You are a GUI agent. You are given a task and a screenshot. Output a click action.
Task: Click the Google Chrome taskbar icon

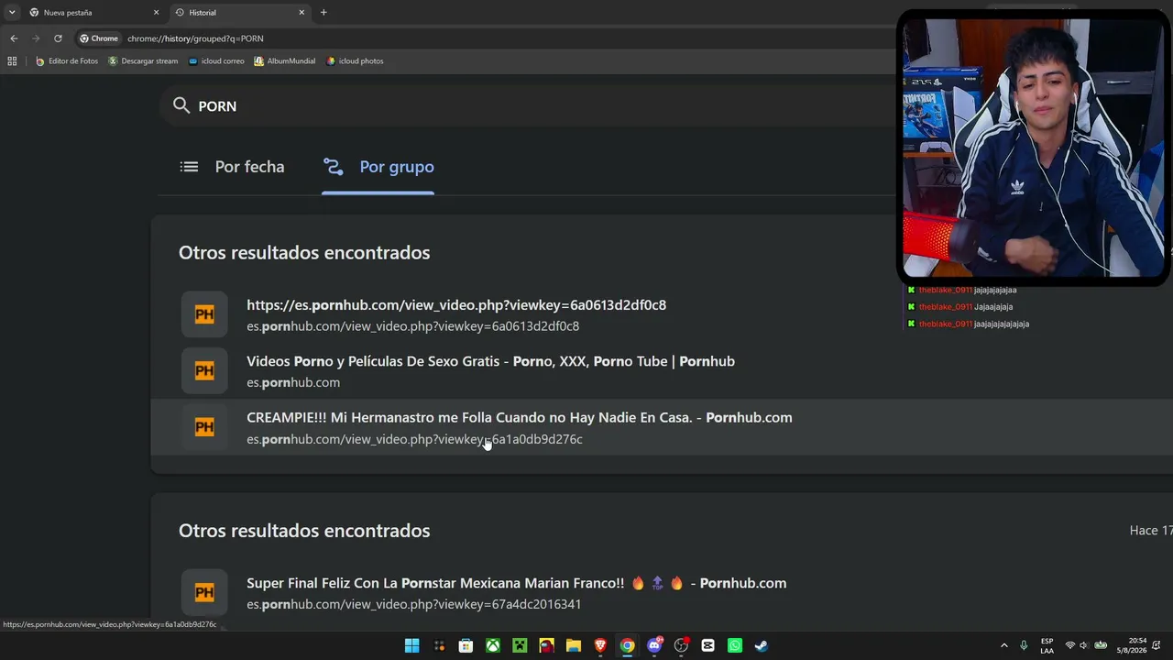click(x=627, y=645)
